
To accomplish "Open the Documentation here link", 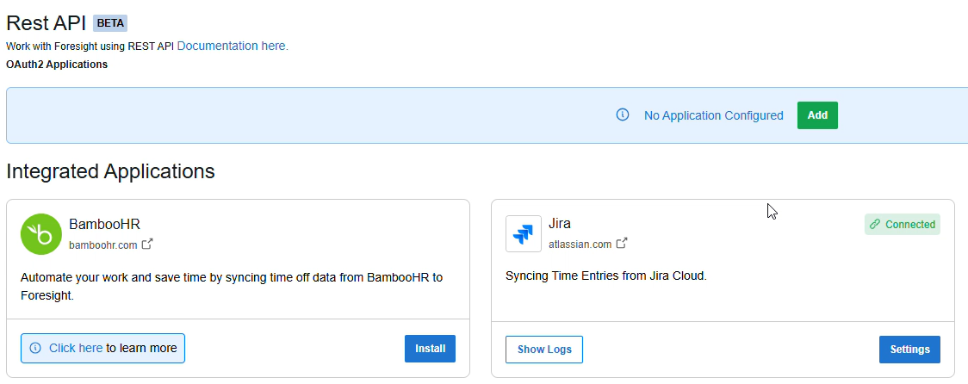I will pyautogui.click(x=233, y=46).
